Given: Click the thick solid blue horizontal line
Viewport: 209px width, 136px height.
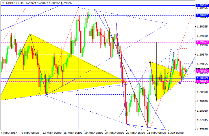Looking at the screenshot, I should pos(85,78).
